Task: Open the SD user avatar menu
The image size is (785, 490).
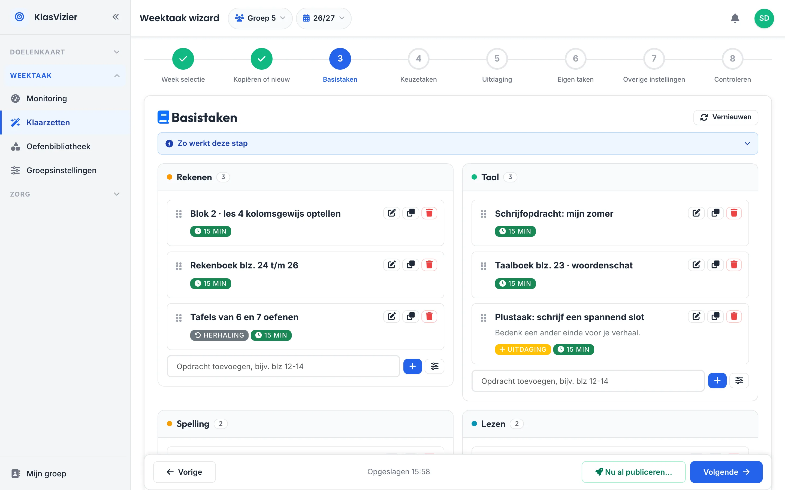Action: (764, 18)
